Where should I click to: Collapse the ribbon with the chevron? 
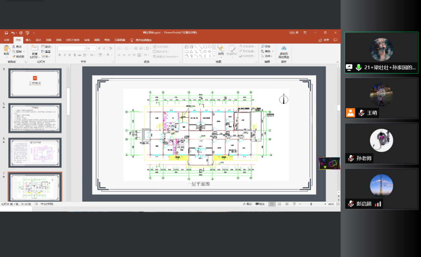tap(338, 62)
